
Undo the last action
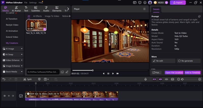[4, 79]
